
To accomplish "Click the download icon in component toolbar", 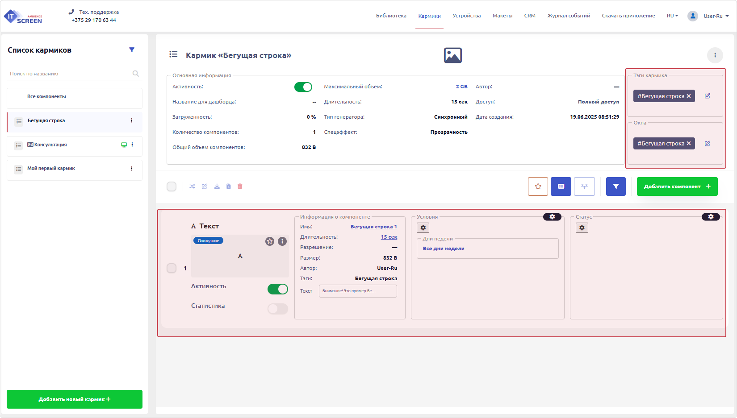I will pos(217,186).
